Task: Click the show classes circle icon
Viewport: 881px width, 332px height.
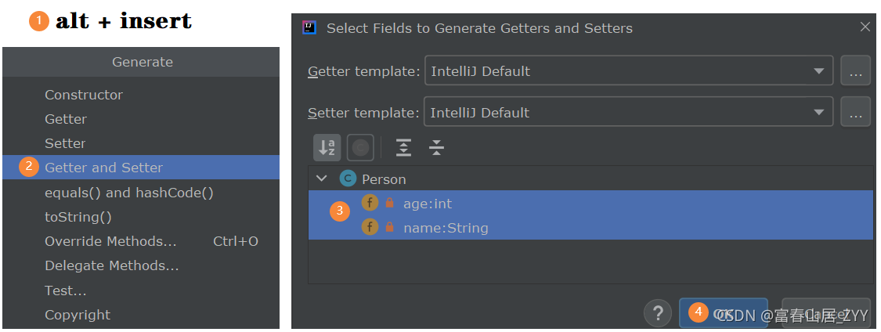Action: pyautogui.click(x=360, y=147)
